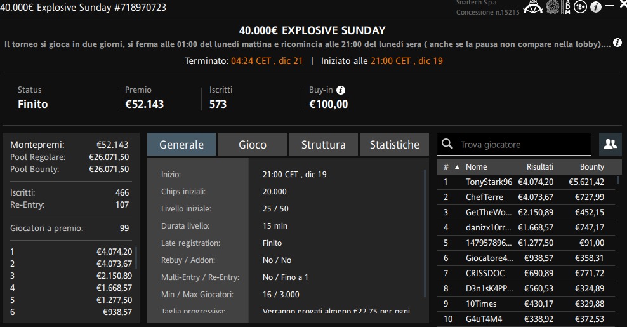Sort players by rank arrow
This screenshot has height=327, width=627.
tap(457, 167)
